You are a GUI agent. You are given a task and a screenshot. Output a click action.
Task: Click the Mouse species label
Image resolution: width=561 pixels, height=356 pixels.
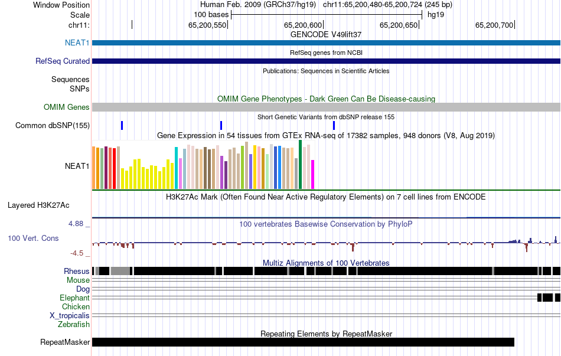pos(78,280)
